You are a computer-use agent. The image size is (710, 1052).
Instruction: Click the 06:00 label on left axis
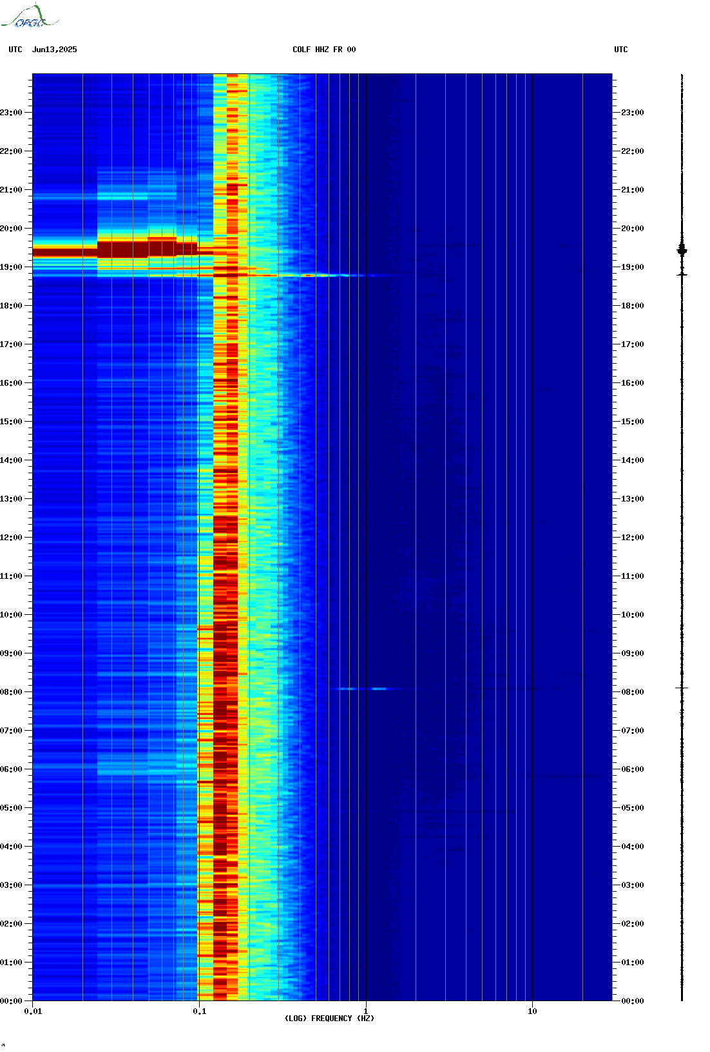[x=11, y=769]
